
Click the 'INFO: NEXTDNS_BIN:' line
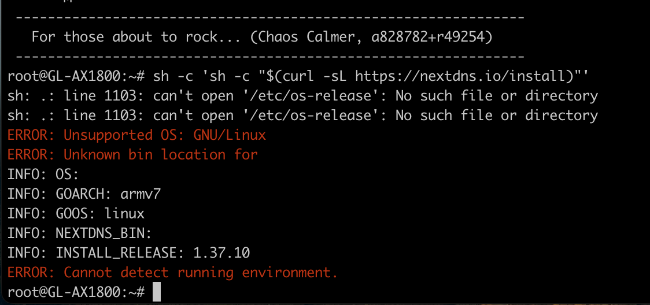(80, 233)
